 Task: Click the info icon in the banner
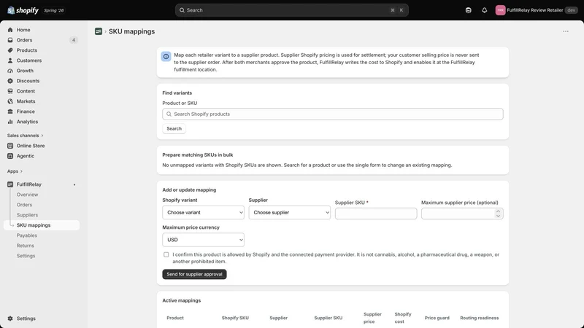[166, 57]
